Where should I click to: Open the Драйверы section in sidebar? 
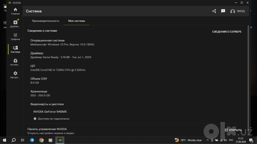tap(15, 24)
